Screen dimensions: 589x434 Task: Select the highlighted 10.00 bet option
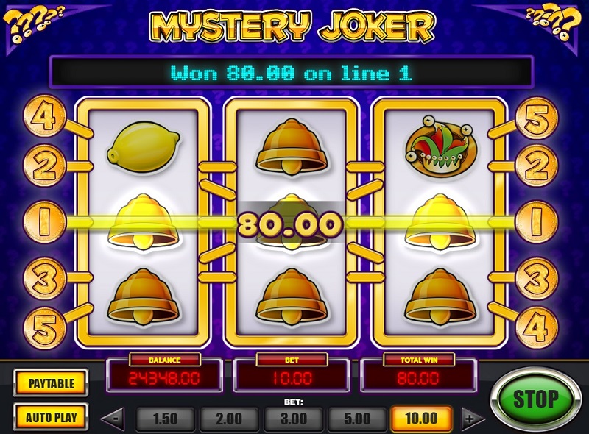pyautogui.click(x=421, y=419)
